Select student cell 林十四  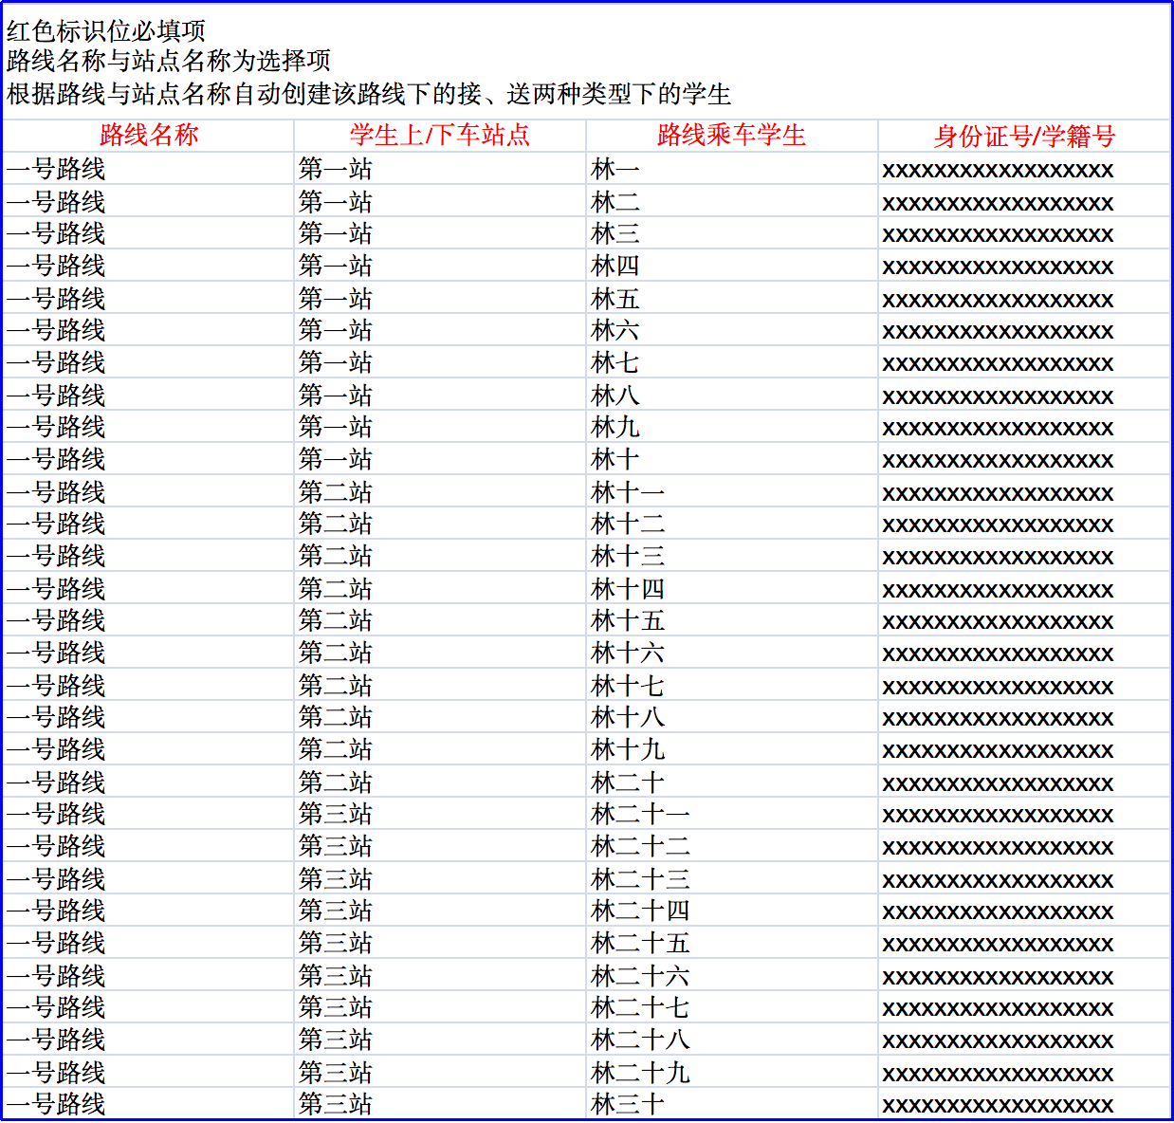tap(732, 588)
